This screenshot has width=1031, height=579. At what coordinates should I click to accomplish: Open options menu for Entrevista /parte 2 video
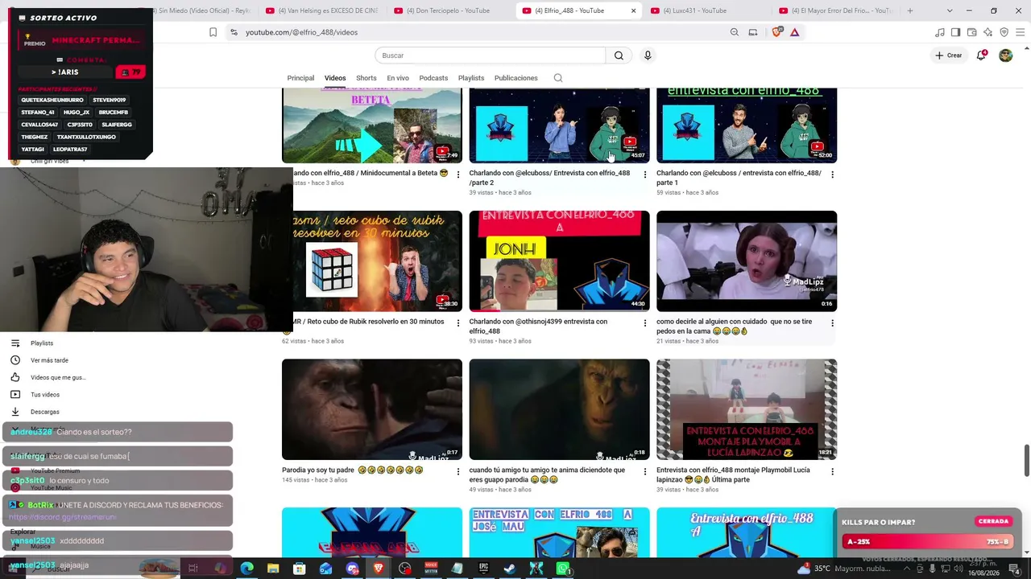coord(644,175)
